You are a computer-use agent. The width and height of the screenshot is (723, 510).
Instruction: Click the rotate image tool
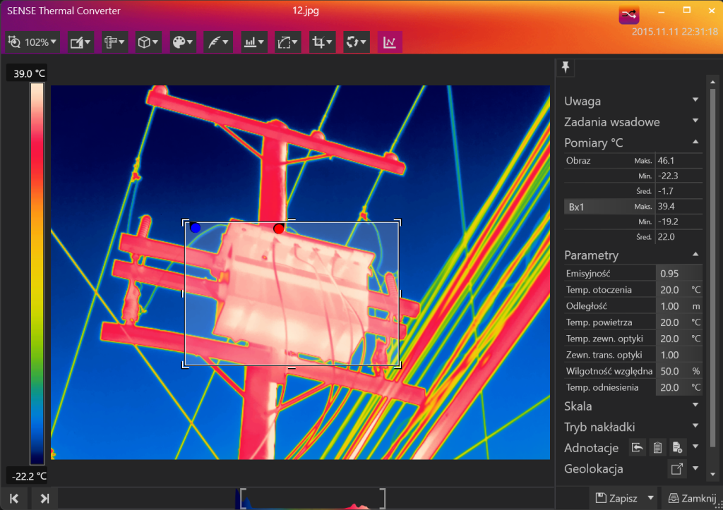coord(357,42)
